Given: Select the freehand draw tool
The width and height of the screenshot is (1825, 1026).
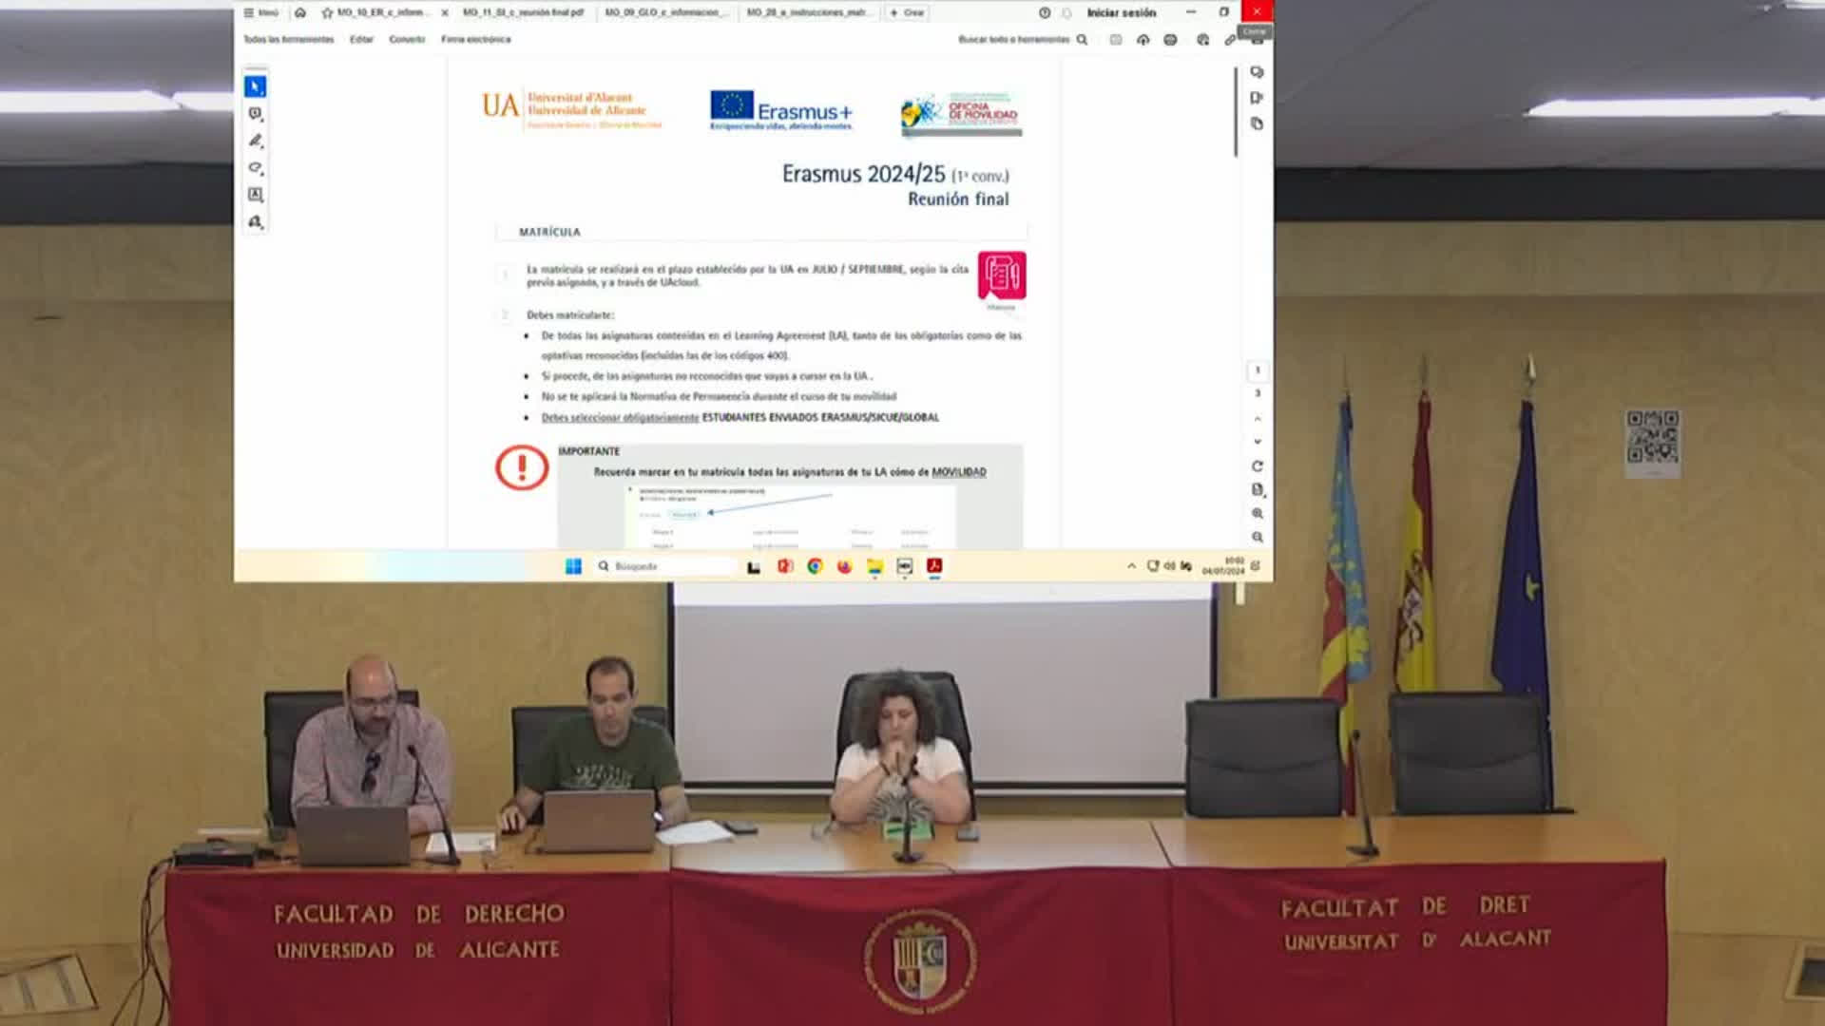Looking at the screenshot, I should (x=255, y=168).
